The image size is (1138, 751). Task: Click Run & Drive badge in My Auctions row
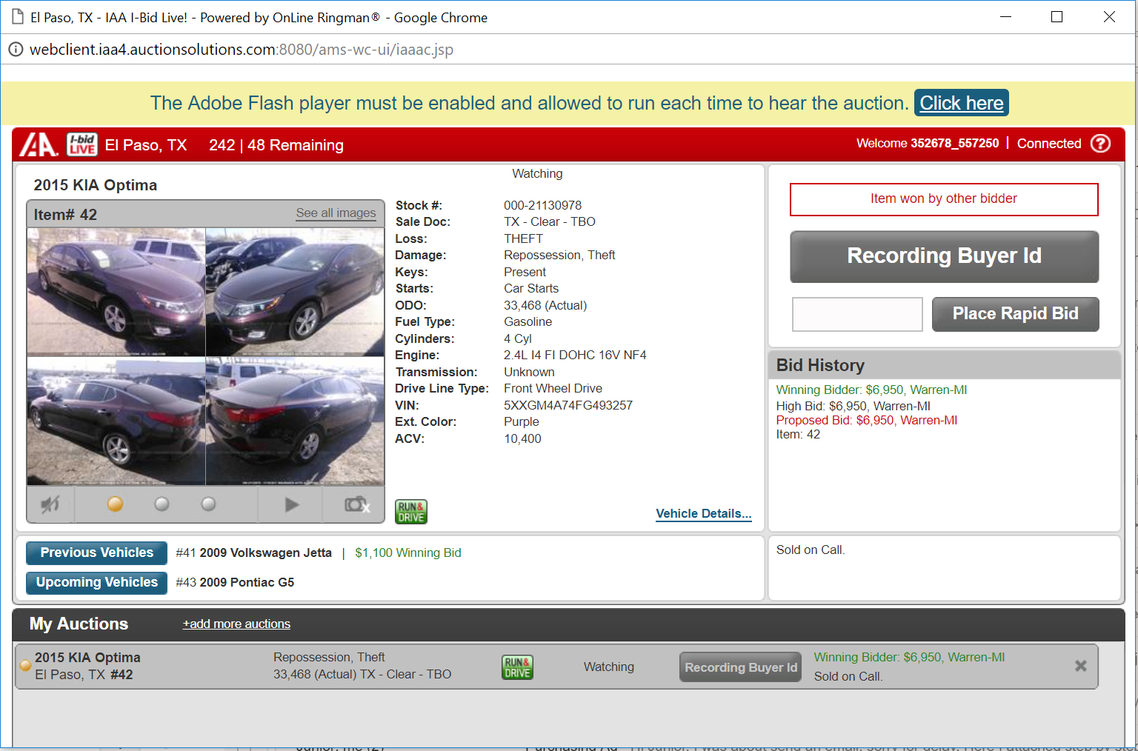click(517, 667)
